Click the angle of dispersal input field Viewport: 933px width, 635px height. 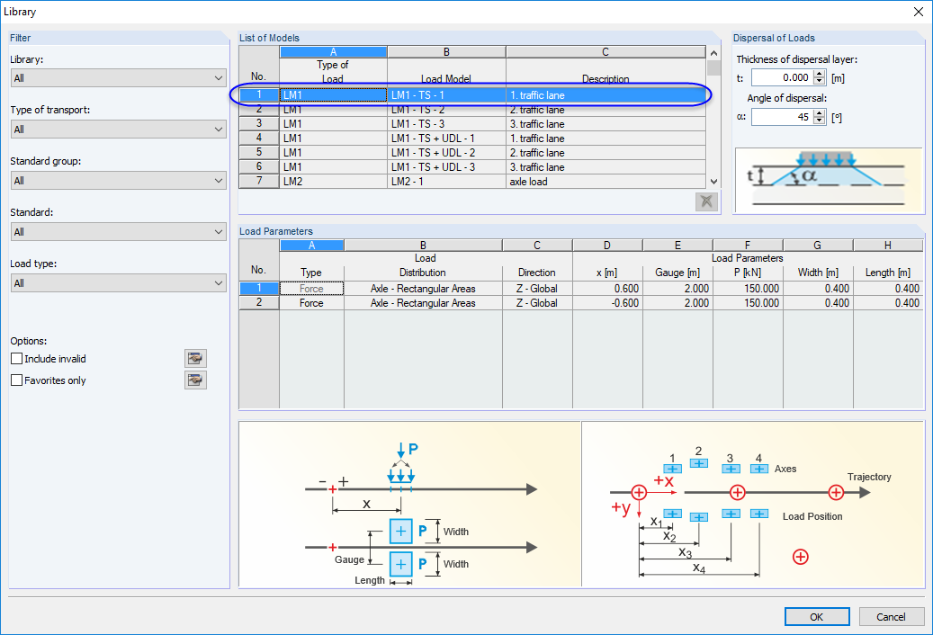[783, 117]
